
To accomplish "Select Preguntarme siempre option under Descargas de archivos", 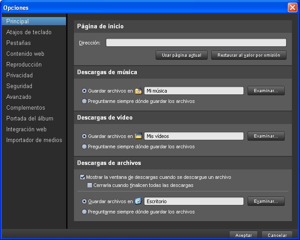I will (84, 212).
